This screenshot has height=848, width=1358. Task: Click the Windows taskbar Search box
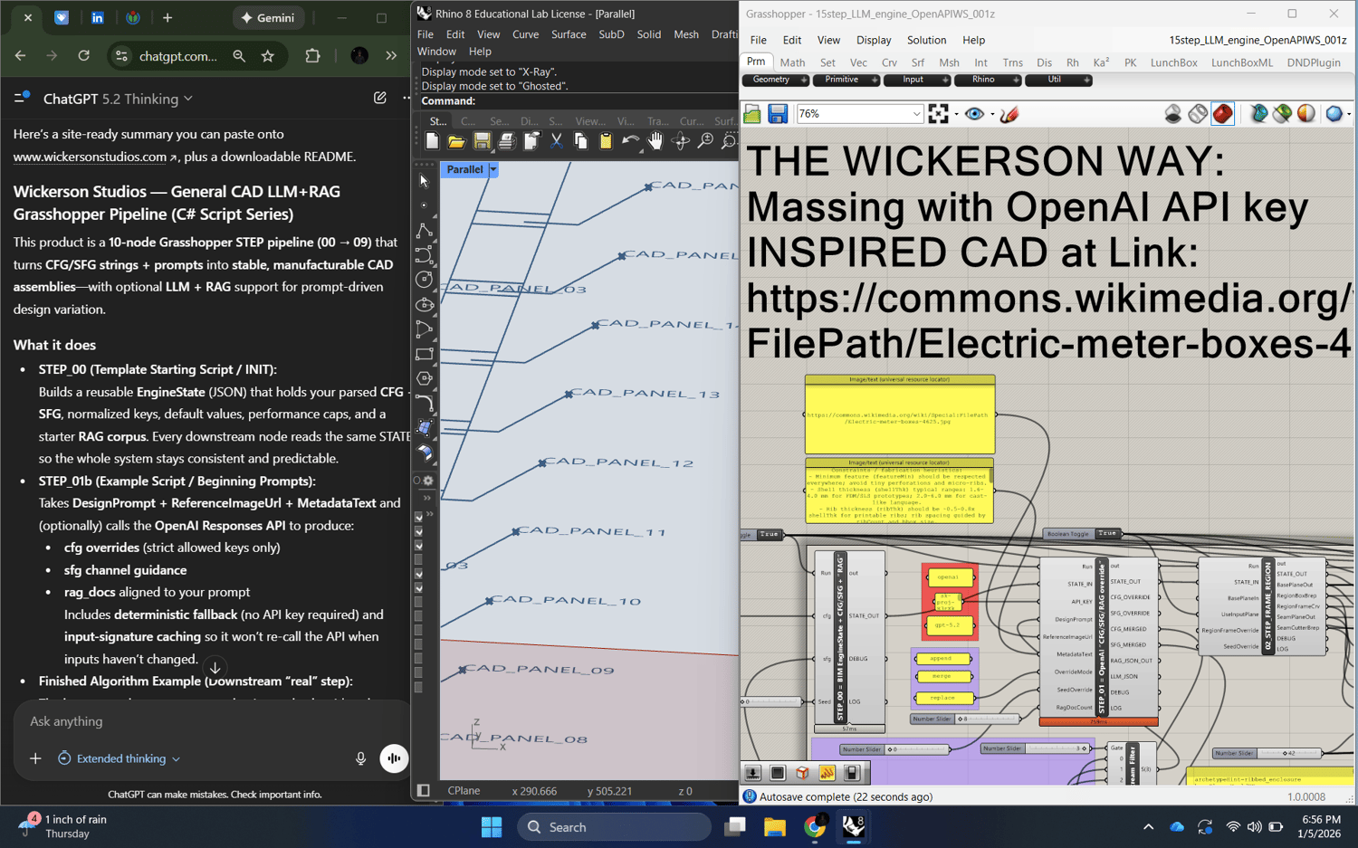614,827
